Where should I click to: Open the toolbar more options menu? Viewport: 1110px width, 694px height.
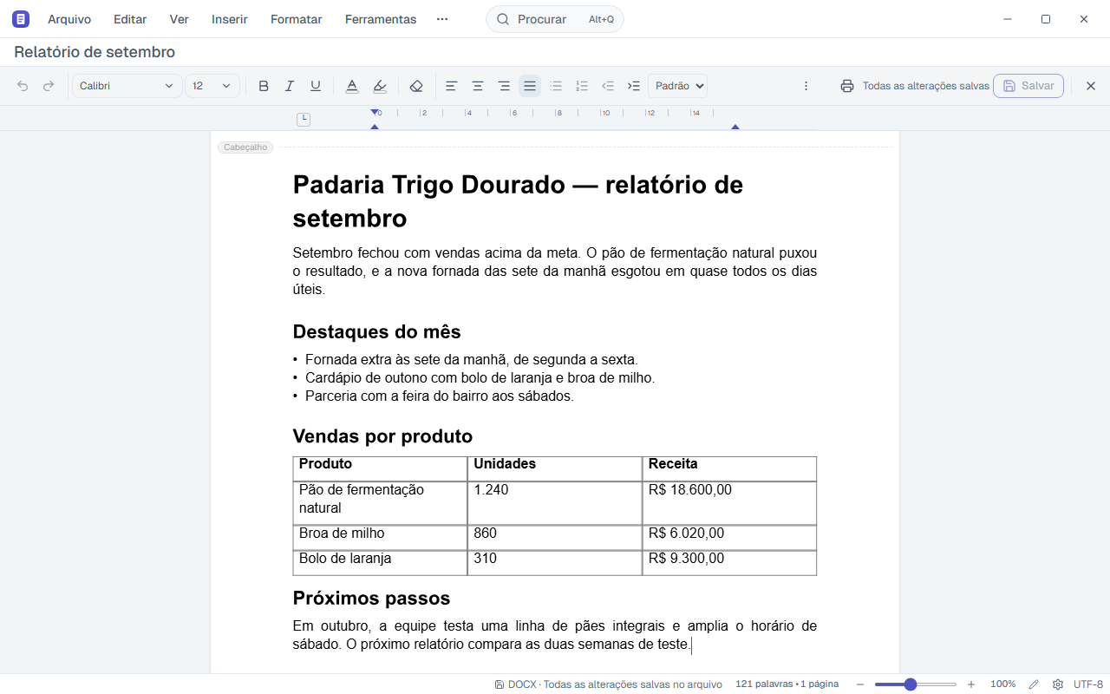point(806,86)
